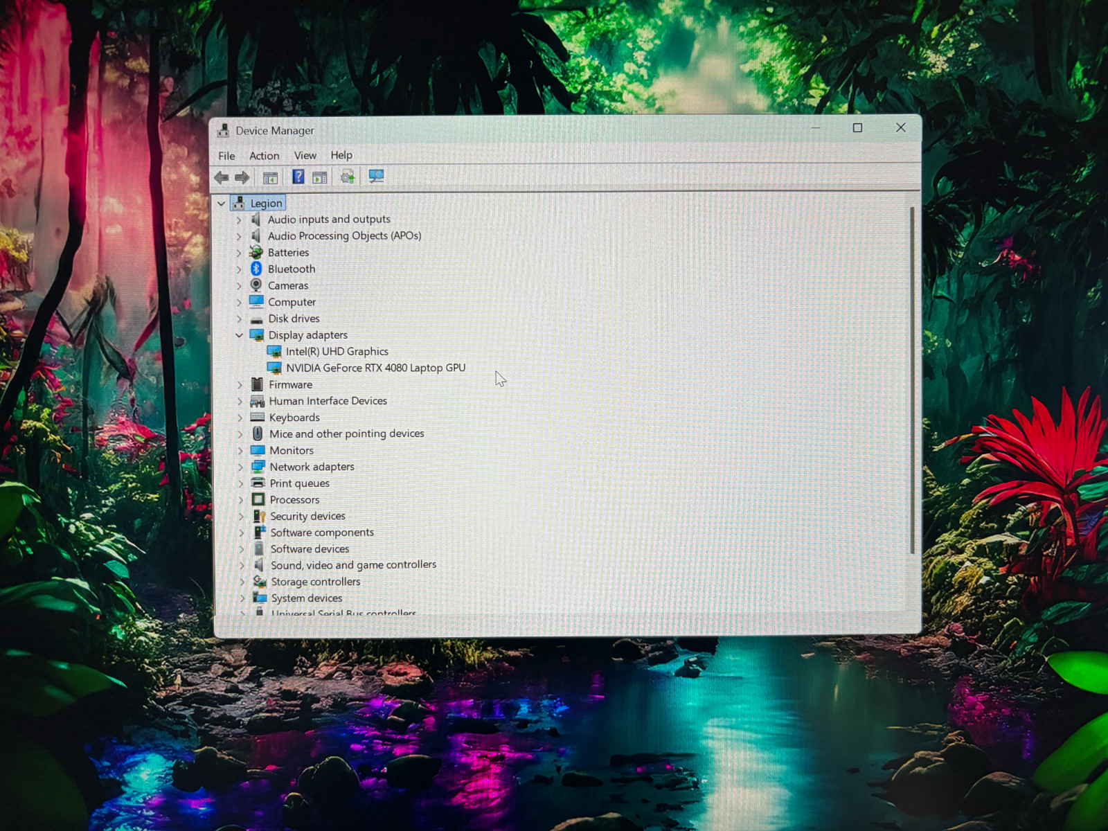
Task: Select the Software devices row
Action: 310,548
